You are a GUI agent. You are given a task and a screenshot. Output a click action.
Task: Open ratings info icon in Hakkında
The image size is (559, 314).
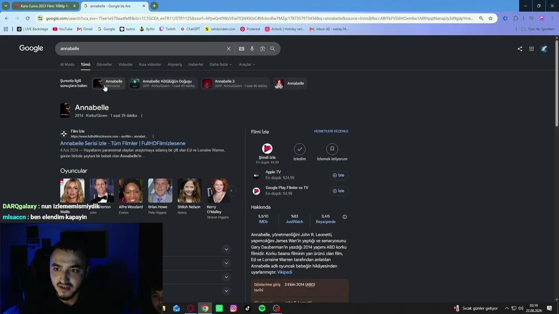pyautogui.click(x=345, y=217)
